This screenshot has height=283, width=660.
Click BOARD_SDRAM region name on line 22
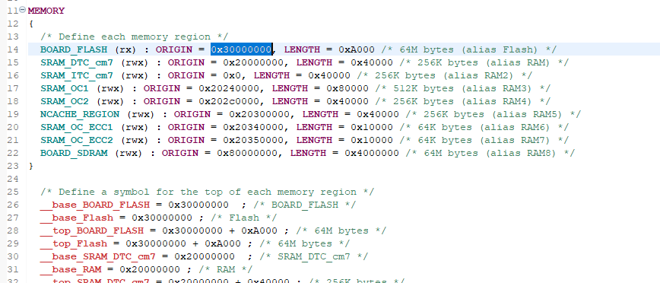74,153
